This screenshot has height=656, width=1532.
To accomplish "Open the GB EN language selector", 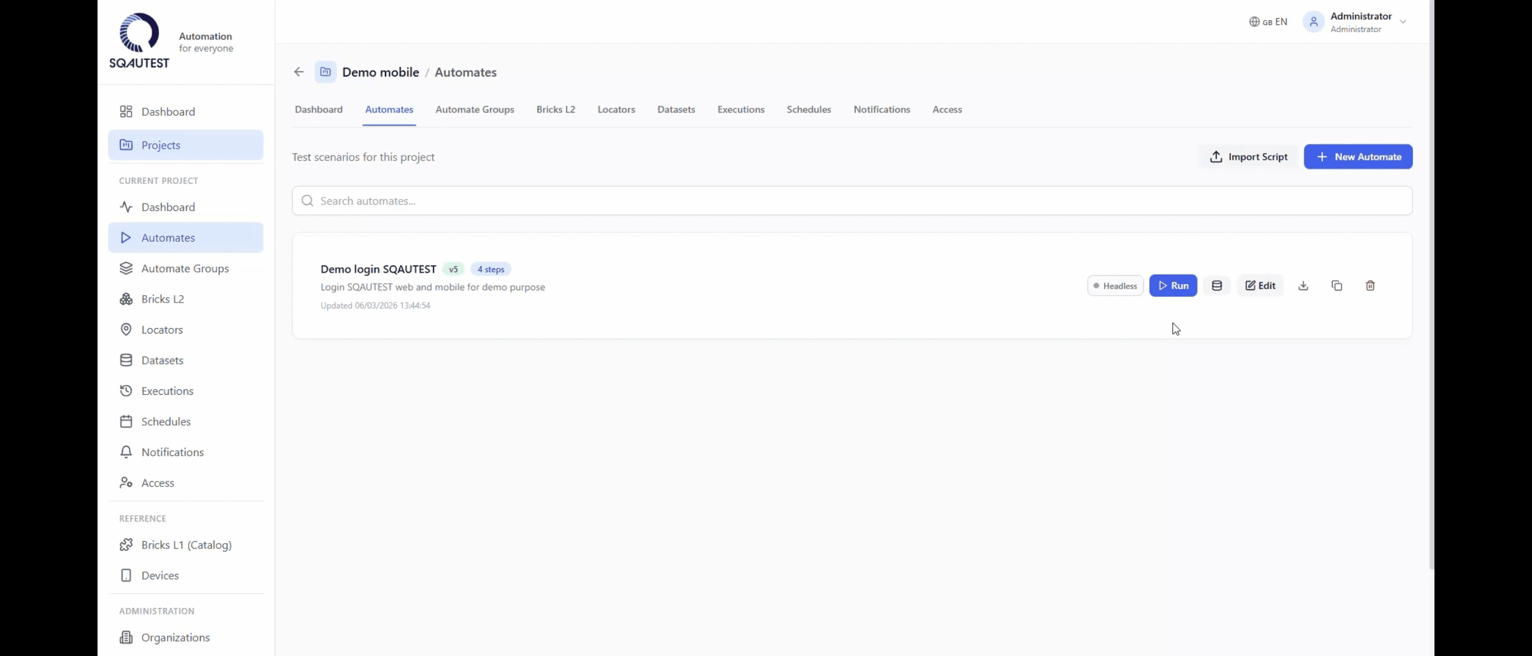I will coord(1268,22).
